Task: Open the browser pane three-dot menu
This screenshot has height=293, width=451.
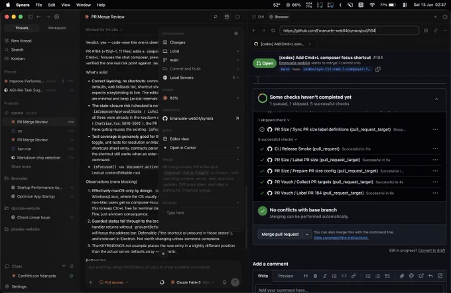Action: click(445, 30)
